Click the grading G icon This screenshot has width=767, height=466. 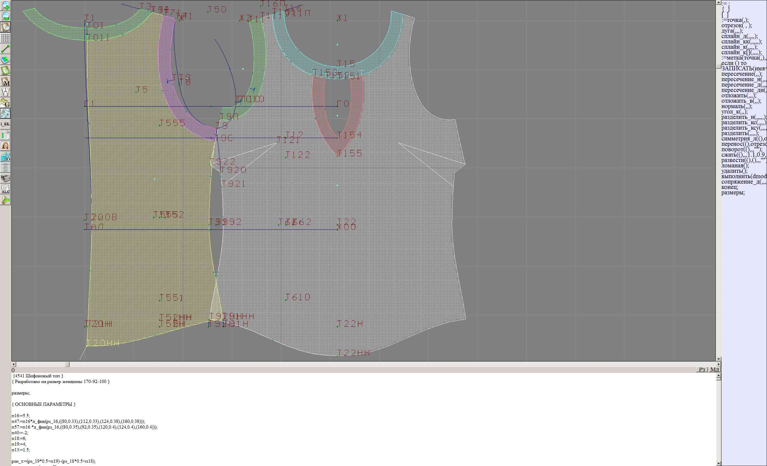click(6, 103)
